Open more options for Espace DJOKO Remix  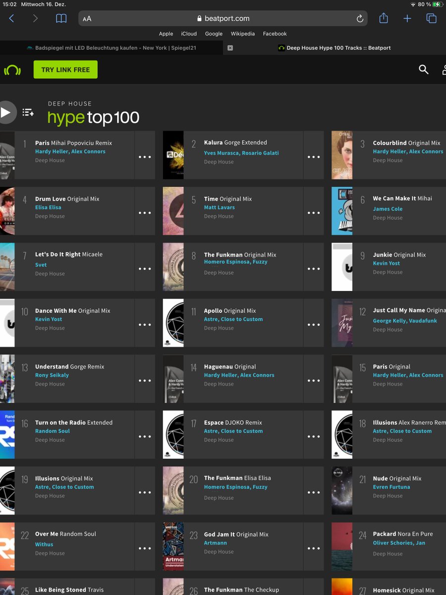314,437
